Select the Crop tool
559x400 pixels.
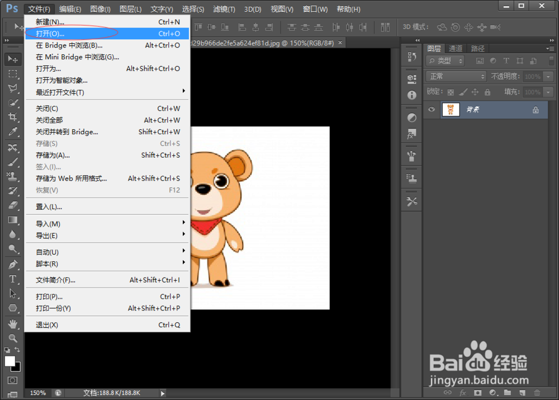point(13,117)
